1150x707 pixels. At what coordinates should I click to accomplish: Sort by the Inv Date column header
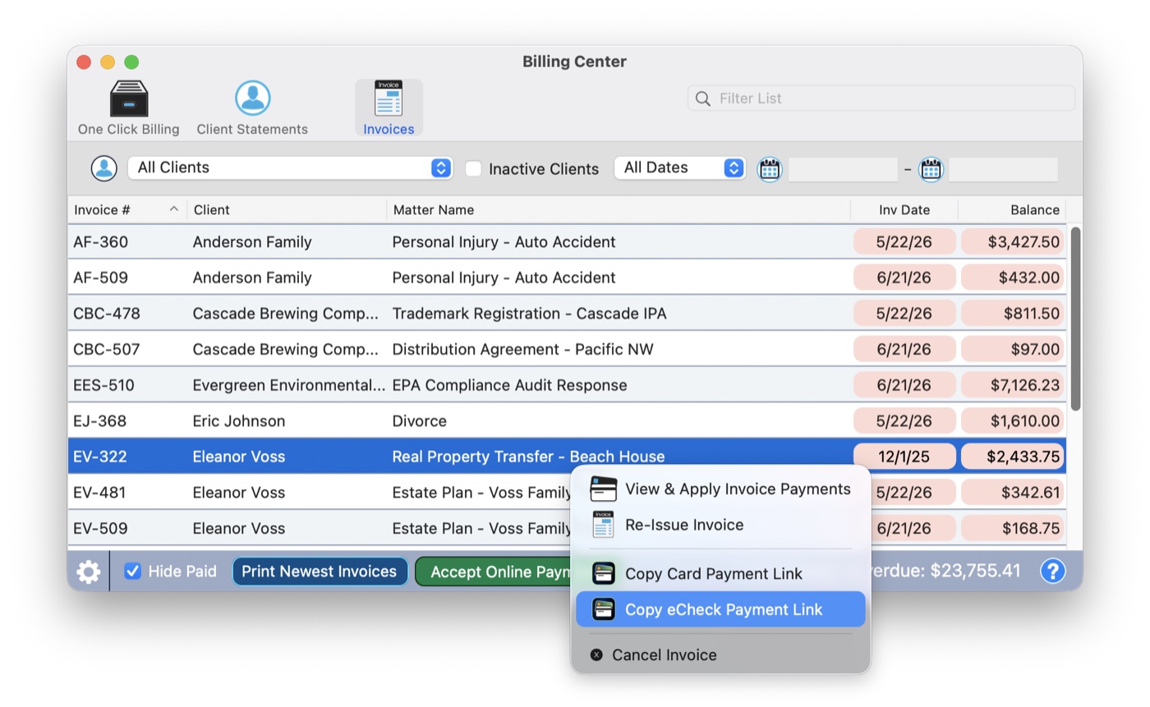point(904,210)
